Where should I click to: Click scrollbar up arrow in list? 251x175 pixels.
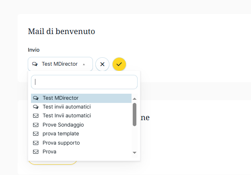134,99
